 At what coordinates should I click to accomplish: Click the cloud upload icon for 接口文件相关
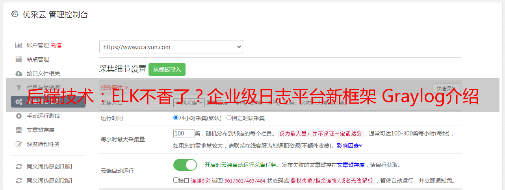tap(19, 73)
